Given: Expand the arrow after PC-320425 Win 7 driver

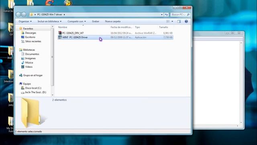Looking at the screenshot, I should 64,14.
